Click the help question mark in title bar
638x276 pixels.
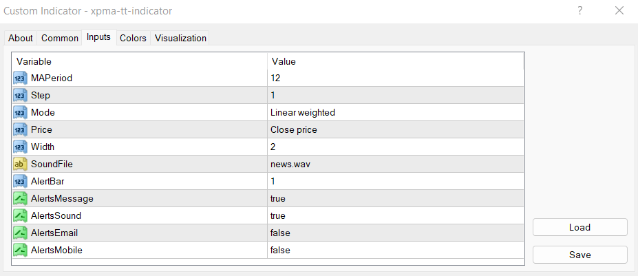pos(579,10)
